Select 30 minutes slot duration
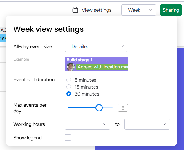The height and width of the screenshot is (150, 184). coord(69,94)
